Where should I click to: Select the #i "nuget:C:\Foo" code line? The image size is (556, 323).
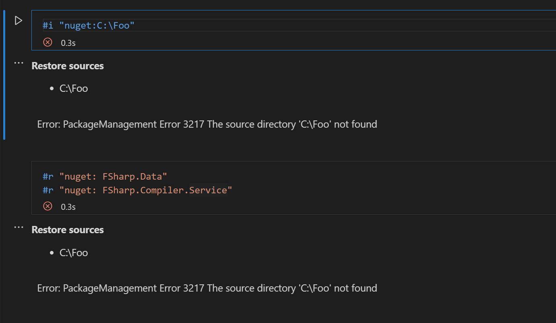[89, 25]
